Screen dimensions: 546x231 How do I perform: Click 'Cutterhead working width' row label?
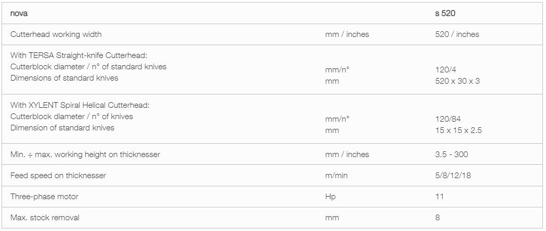pyautogui.click(x=56, y=34)
